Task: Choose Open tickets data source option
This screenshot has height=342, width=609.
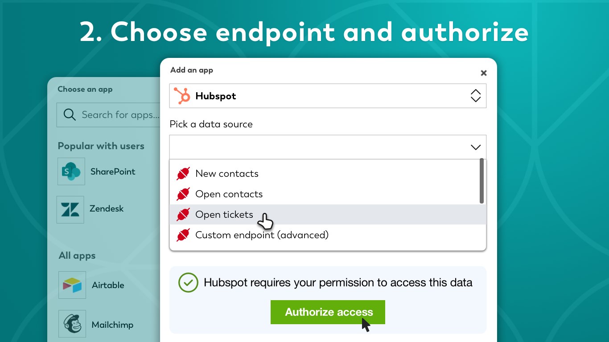Action: 224,215
